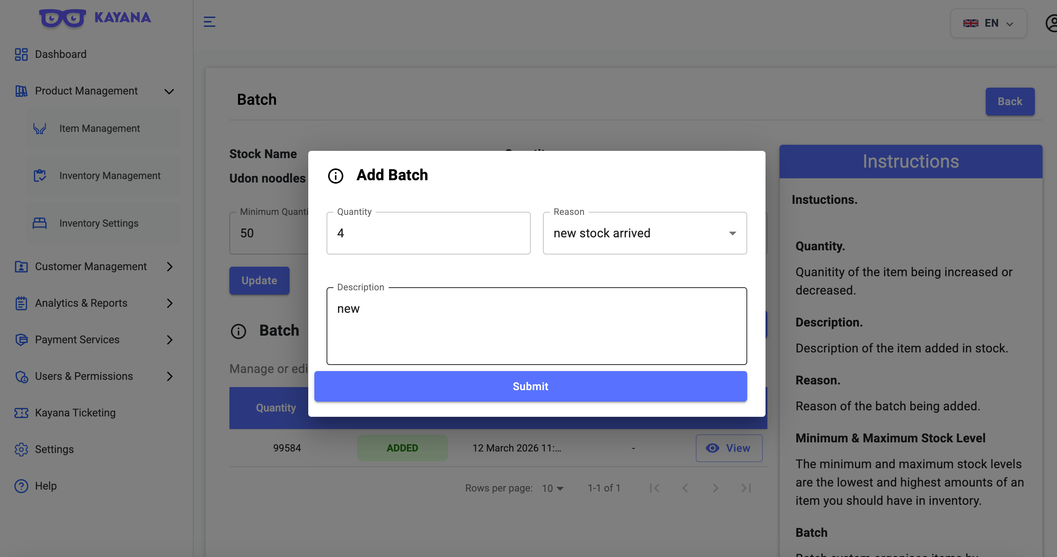The image size is (1057, 557).
Task: Go to the last table page
Action: 746,488
